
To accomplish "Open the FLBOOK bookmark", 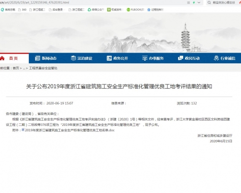I will coord(135,10).
